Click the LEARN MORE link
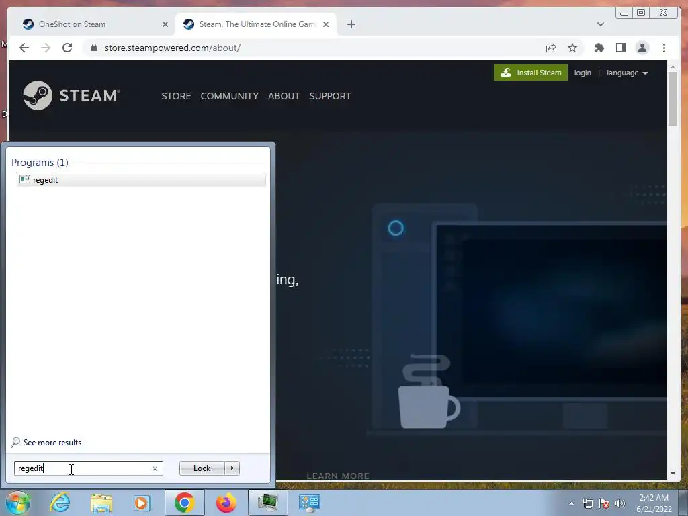The height and width of the screenshot is (516, 688). click(x=338, y=476)
